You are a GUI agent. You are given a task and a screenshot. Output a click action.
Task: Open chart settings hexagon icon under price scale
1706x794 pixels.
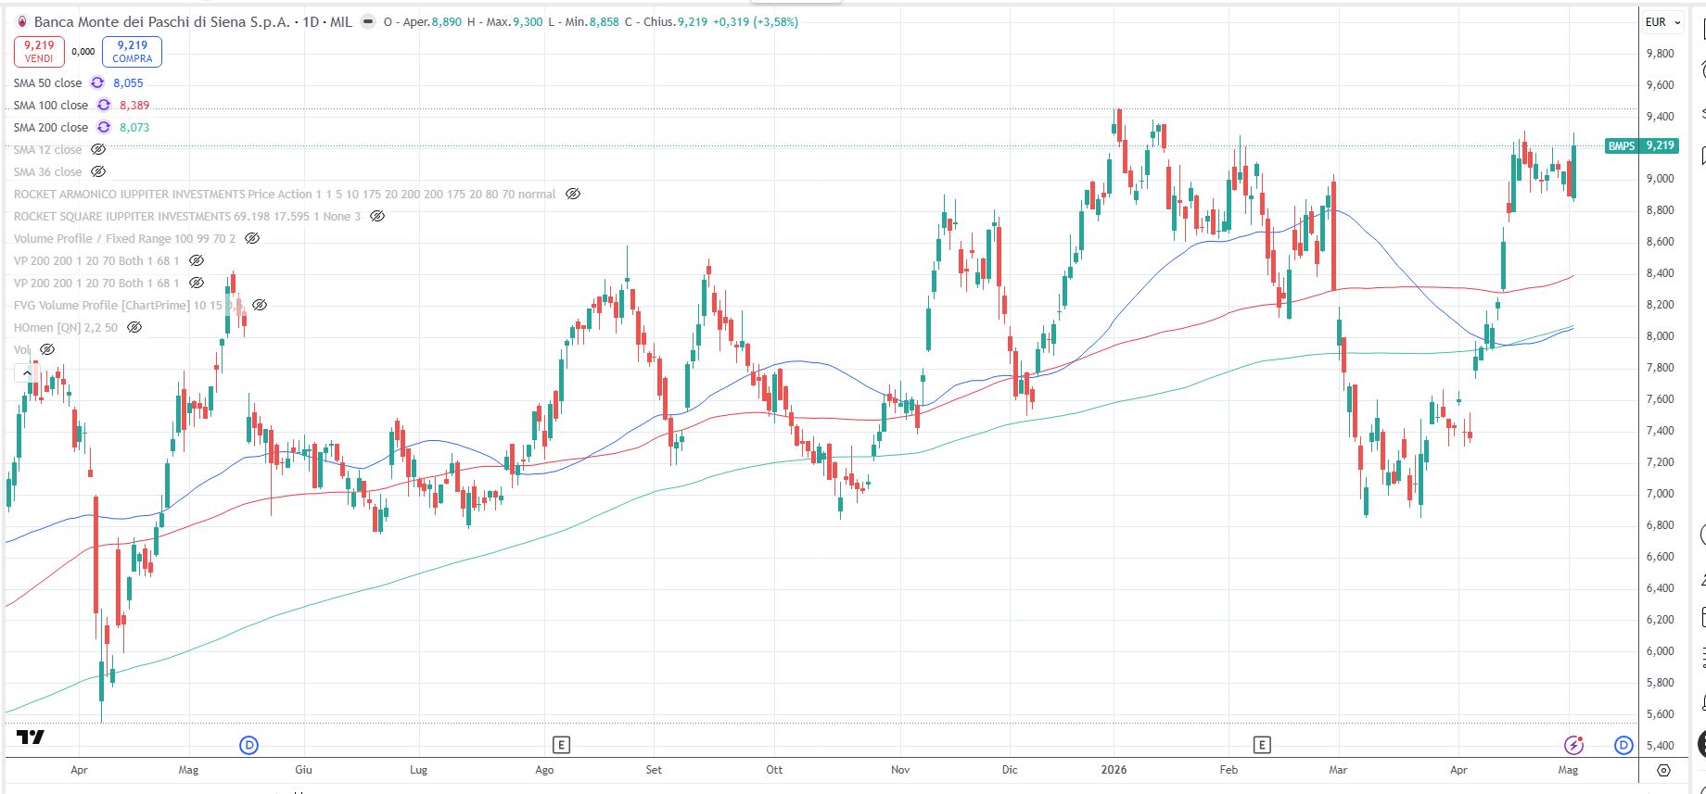pyautogui.click(x=1664, y=770)
